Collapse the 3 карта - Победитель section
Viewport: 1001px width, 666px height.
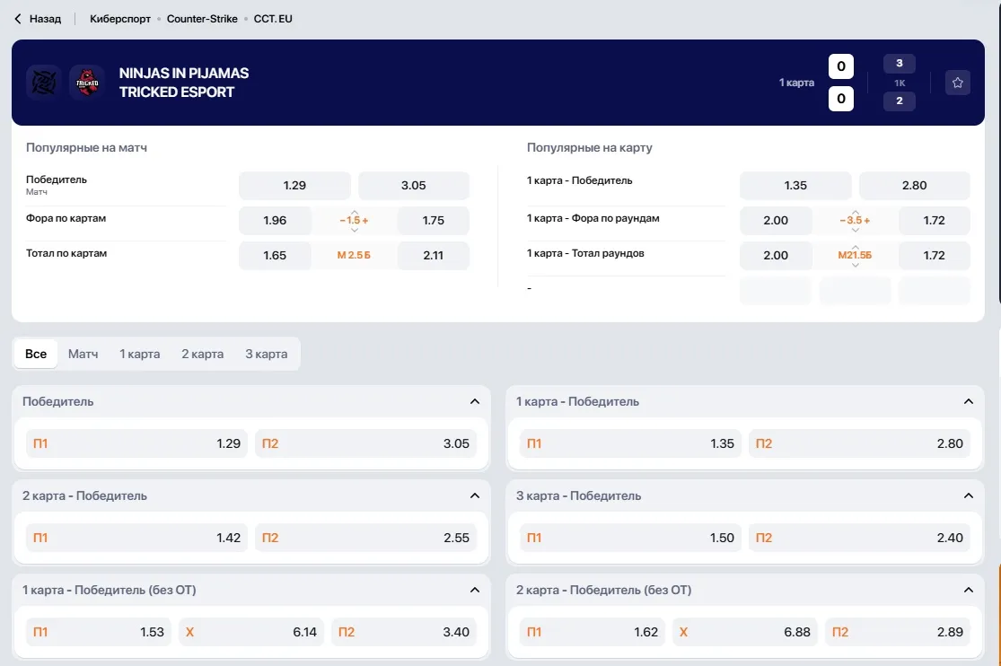(x=969, y=495)
